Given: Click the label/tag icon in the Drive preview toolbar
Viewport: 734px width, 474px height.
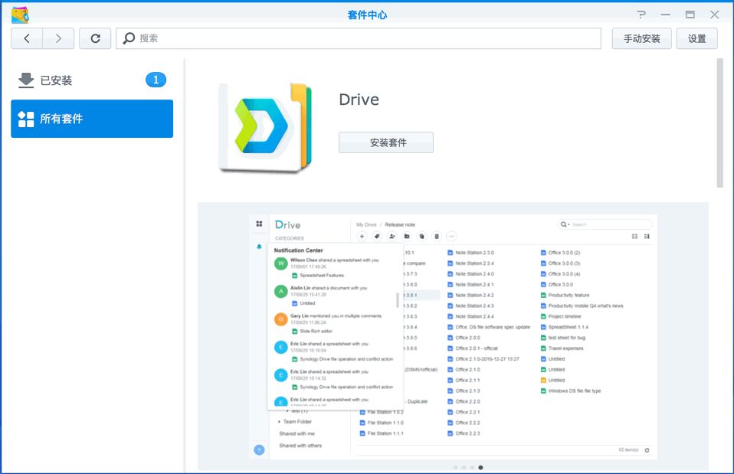Looking at the screenshot, I should 375,236.
